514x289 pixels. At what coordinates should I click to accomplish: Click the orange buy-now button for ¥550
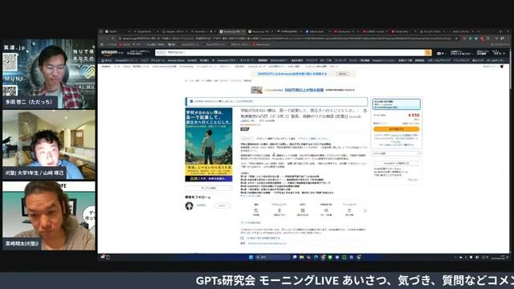pyautogui.click(x=396, y=129)
